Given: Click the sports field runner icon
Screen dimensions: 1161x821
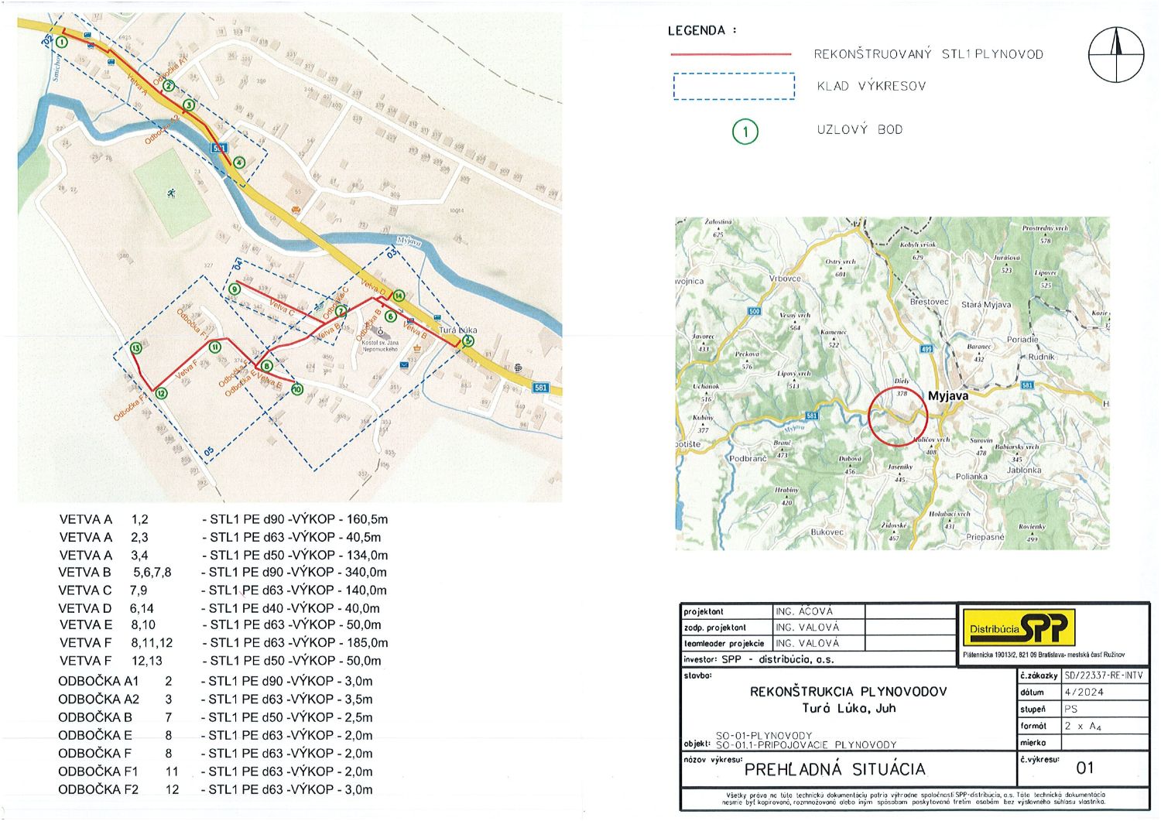Looking at the screenshot, I should 170,192.
